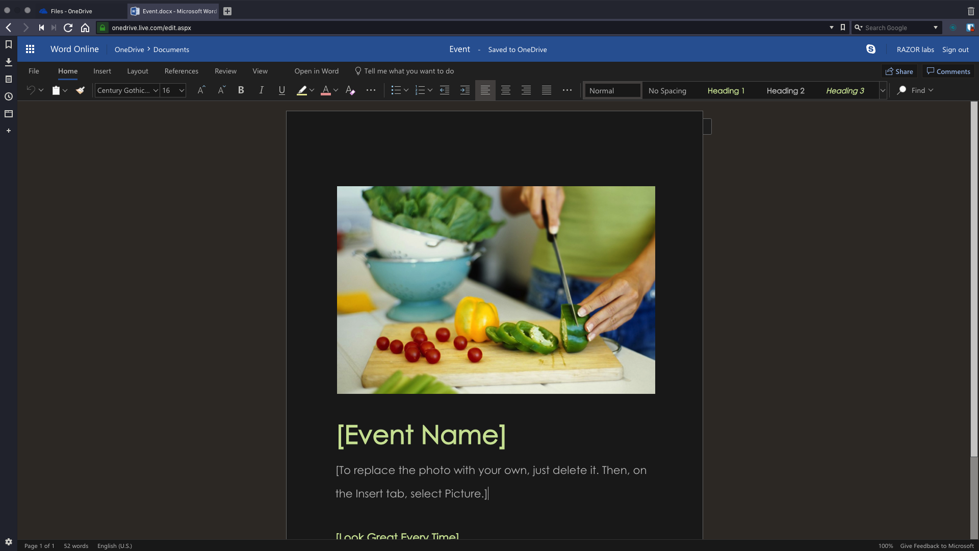The image size is (979, 551).
Task: Toggle Bold formatting icon
Action: click(241, 90)
